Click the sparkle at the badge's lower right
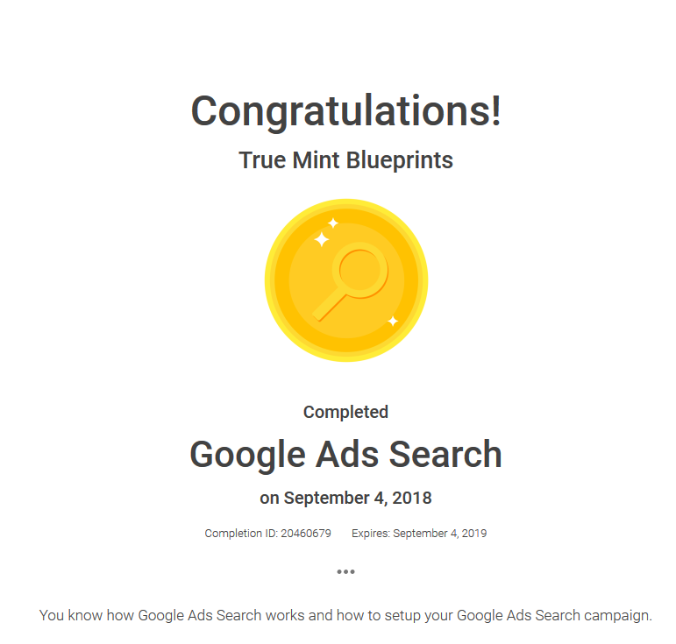The width and height of the screenshot is (676, 644). point(393,322)
